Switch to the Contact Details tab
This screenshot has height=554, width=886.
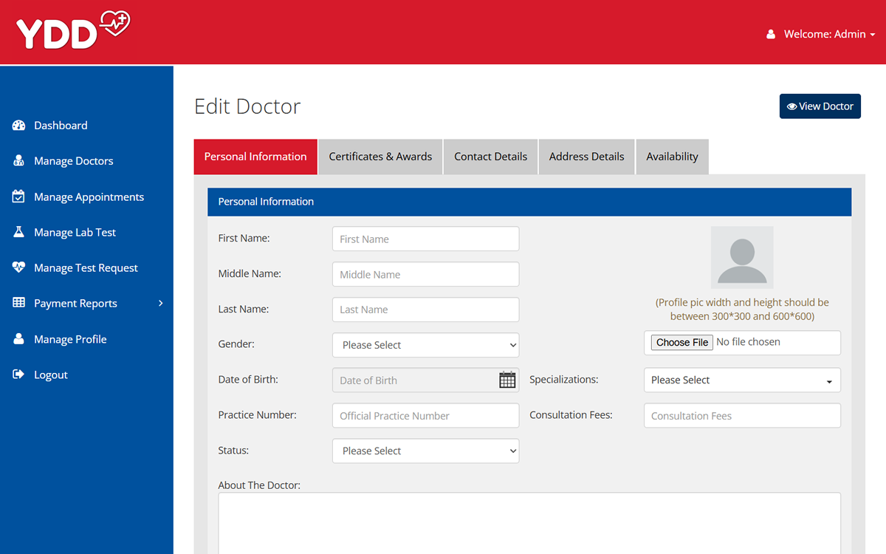[x=491, y=157]
